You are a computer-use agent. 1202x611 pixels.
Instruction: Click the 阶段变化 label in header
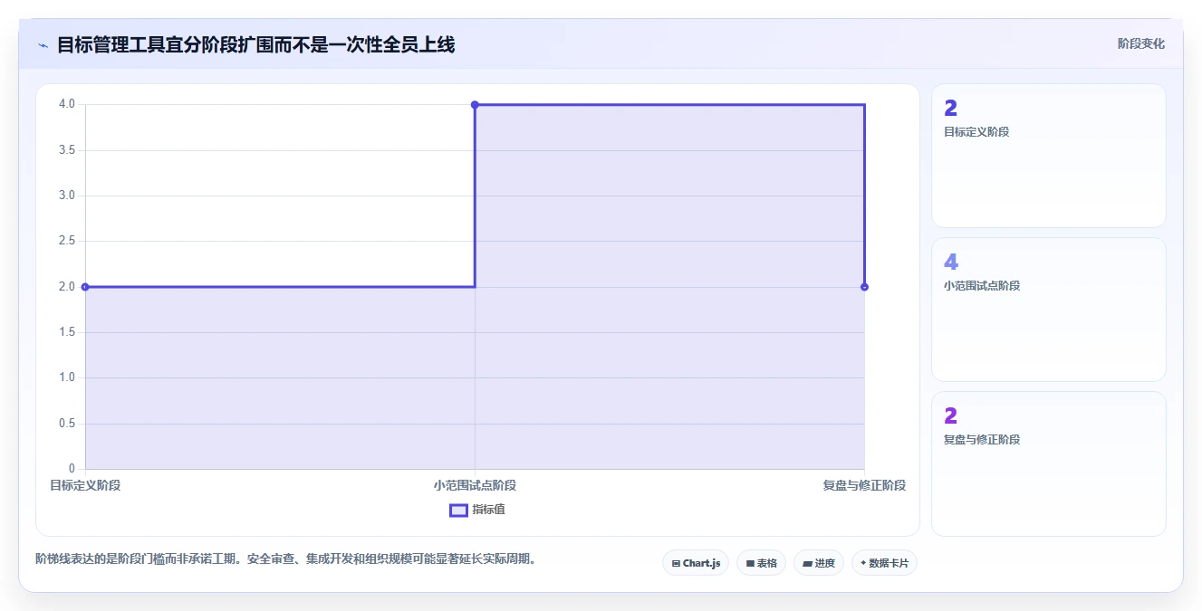click(1140, 43)
